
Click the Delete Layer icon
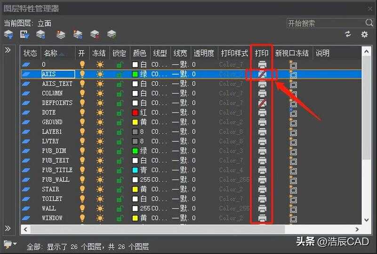(95, 34)
